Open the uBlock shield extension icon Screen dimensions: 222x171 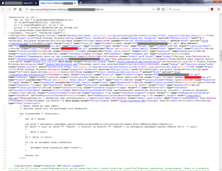212,9
